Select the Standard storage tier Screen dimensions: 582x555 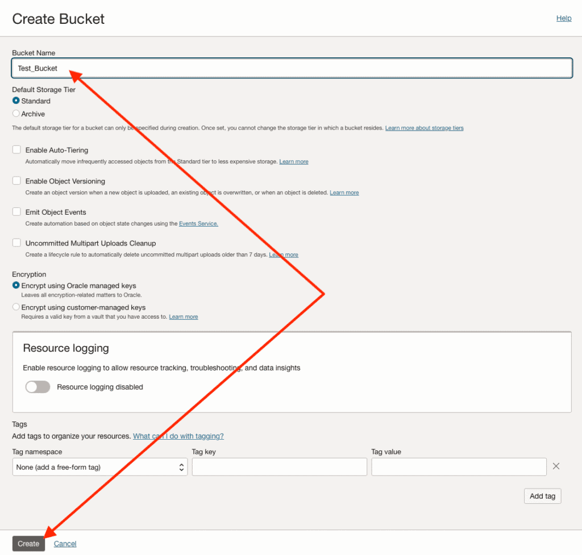click(16, 101)
